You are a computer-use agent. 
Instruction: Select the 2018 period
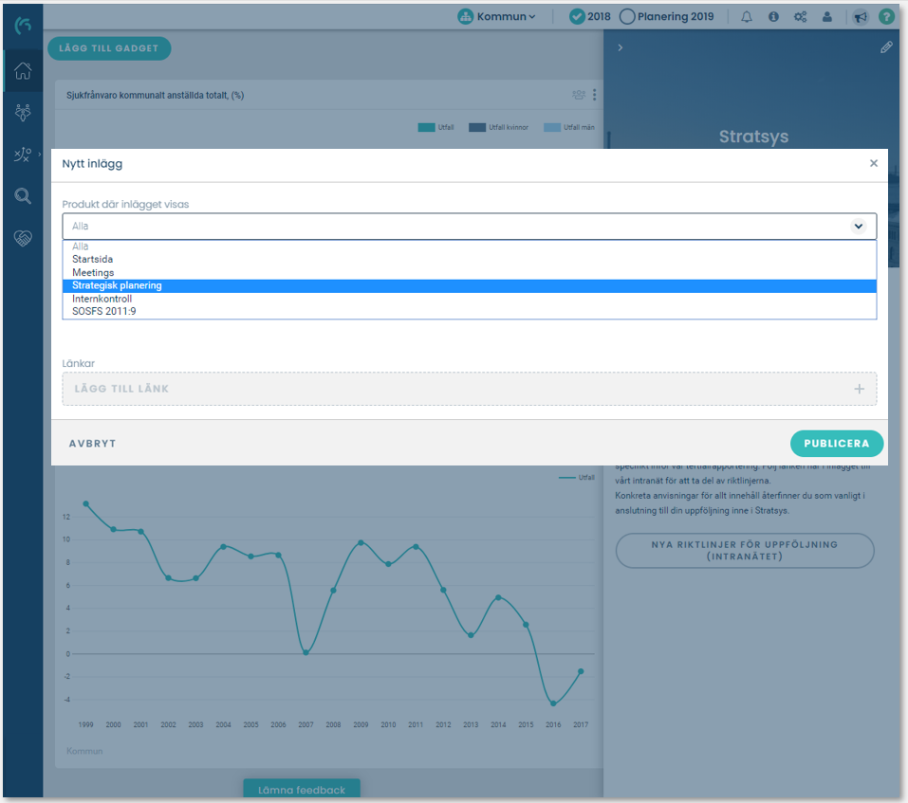589,17
